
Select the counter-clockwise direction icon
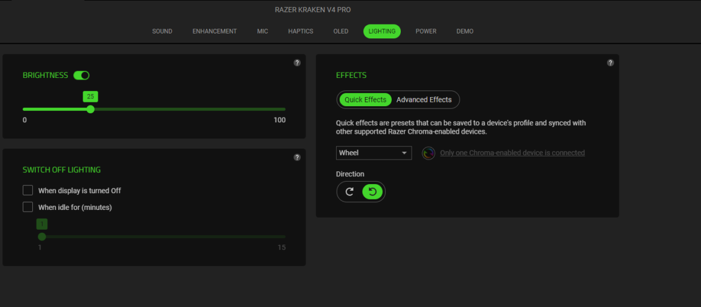[x=372, y=192]
